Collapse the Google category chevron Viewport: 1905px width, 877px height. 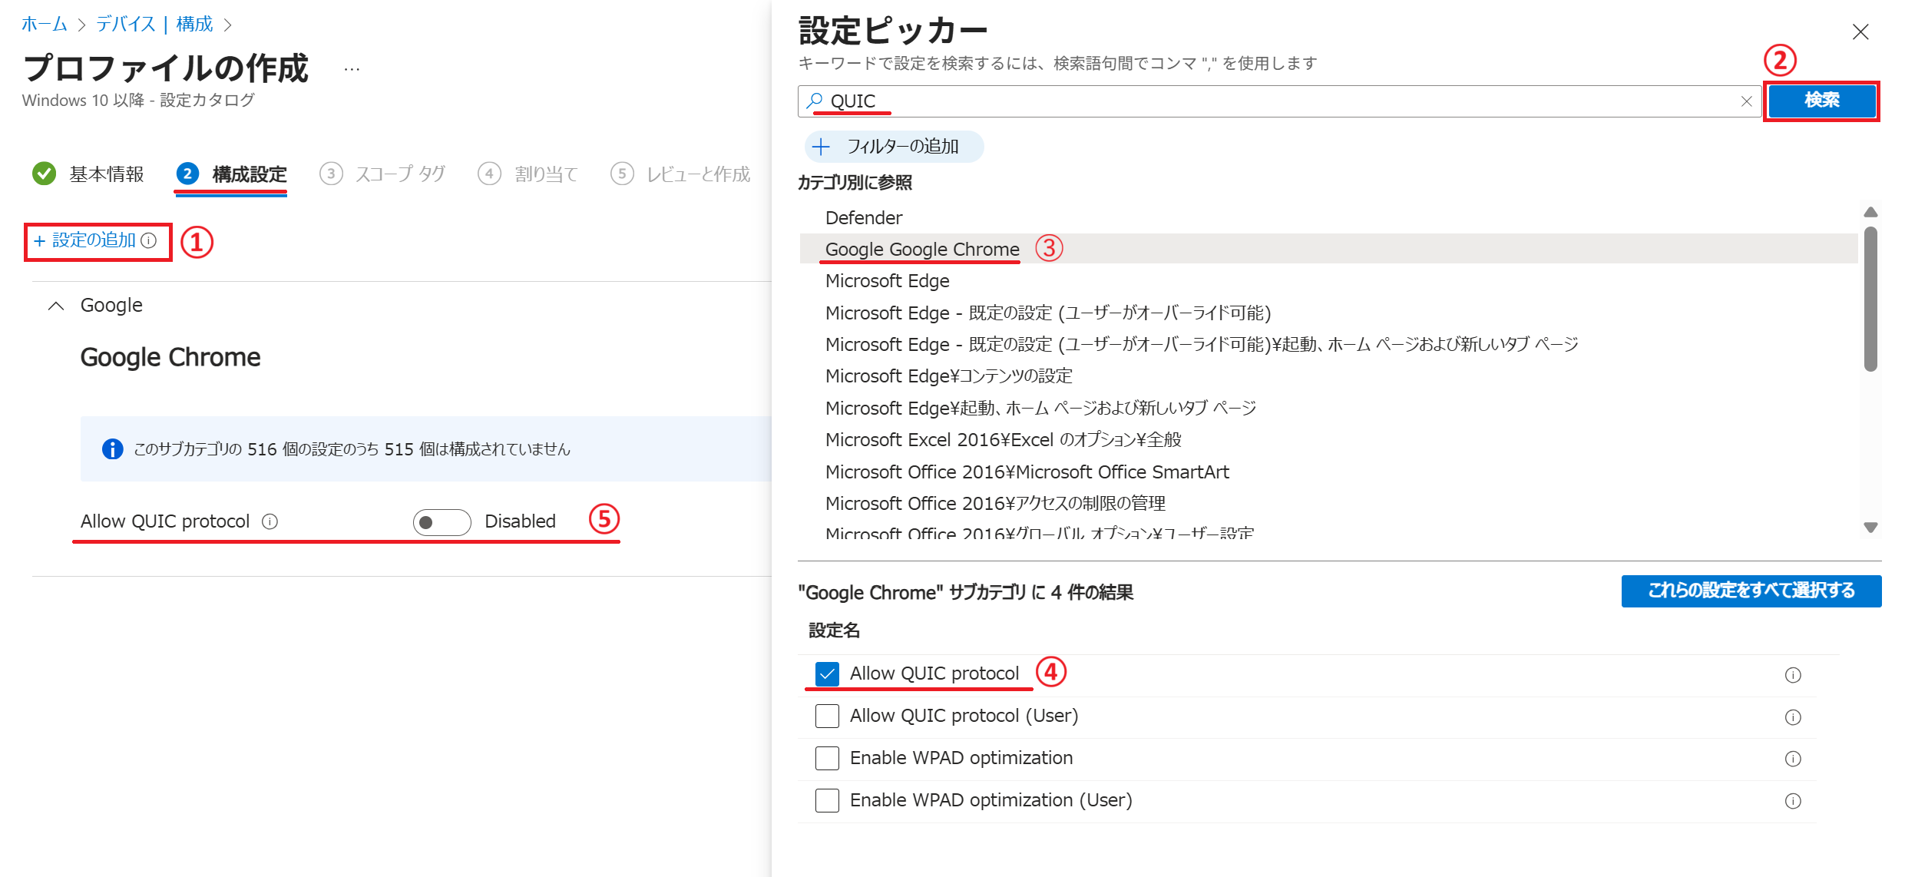[x=56, y=306]
